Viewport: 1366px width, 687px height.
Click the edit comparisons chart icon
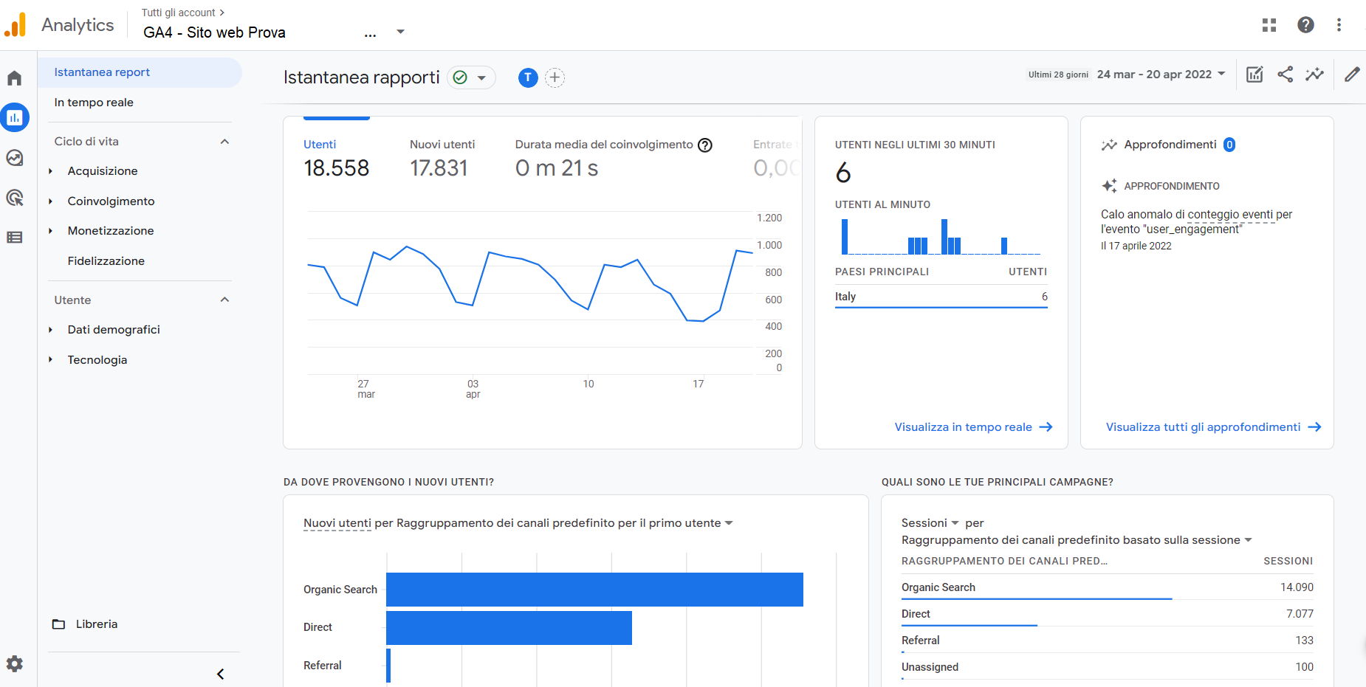click(1255, 75)
